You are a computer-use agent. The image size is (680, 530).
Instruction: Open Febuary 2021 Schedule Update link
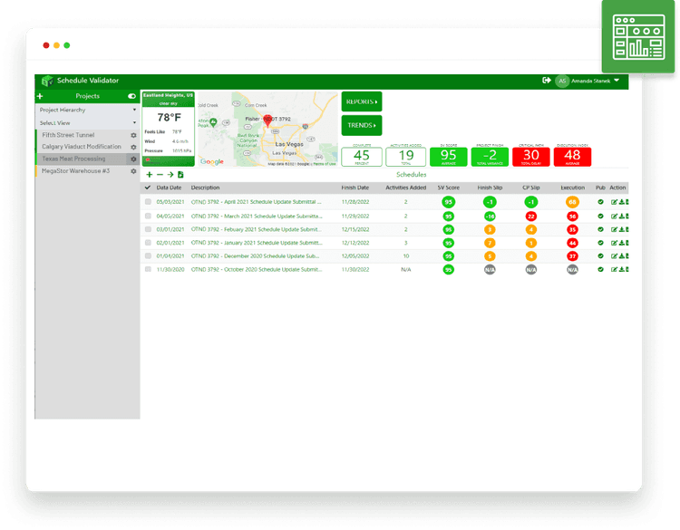(x=257, y=230)
